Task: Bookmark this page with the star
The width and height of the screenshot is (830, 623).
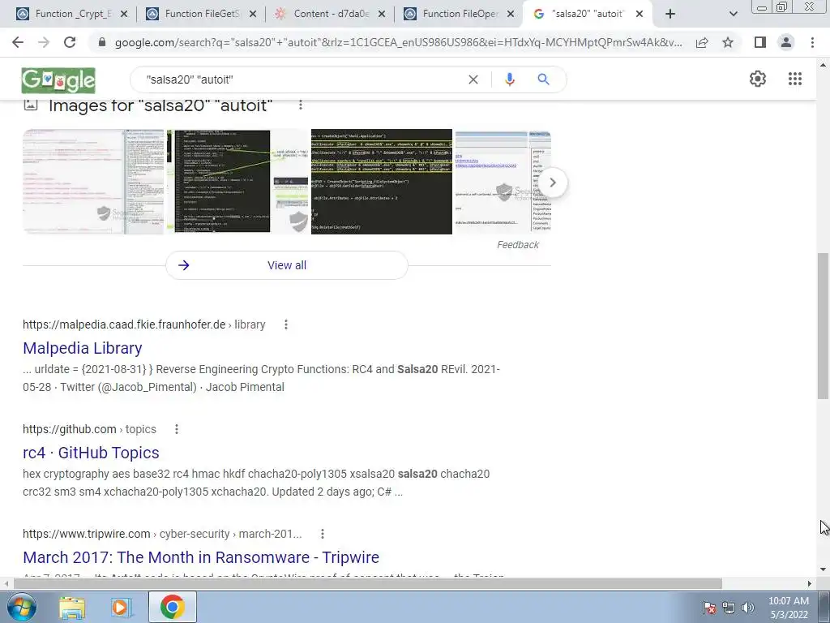Action: tap(728, 42)
